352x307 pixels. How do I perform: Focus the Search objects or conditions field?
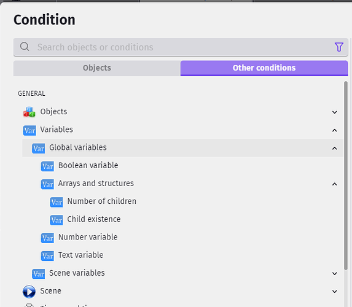[181, 47]
